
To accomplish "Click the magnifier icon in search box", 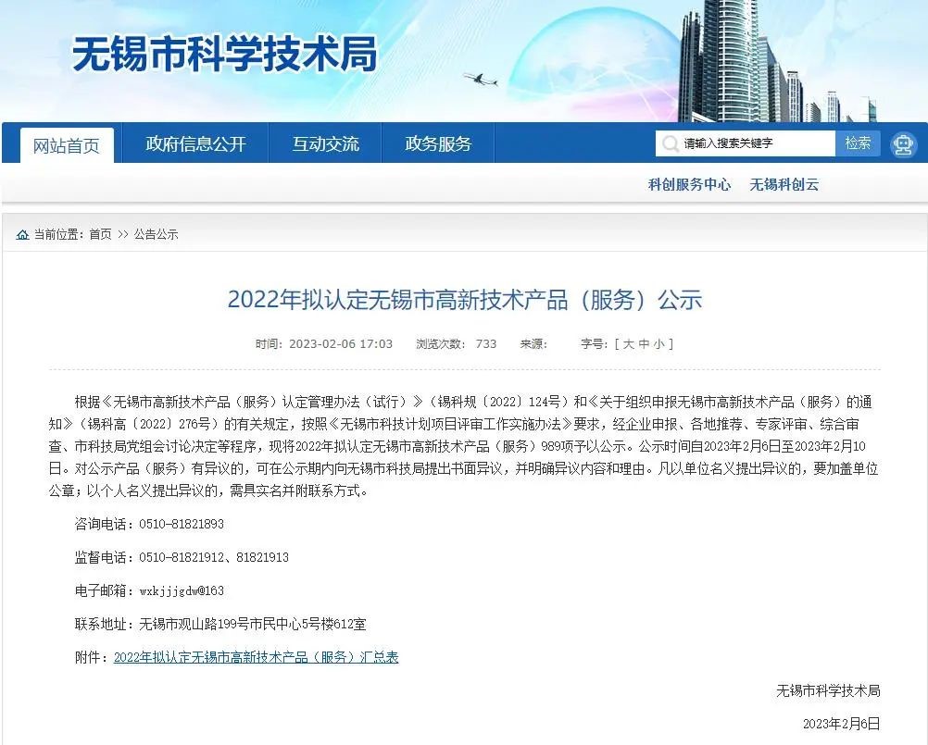I will tap(670, 143).
